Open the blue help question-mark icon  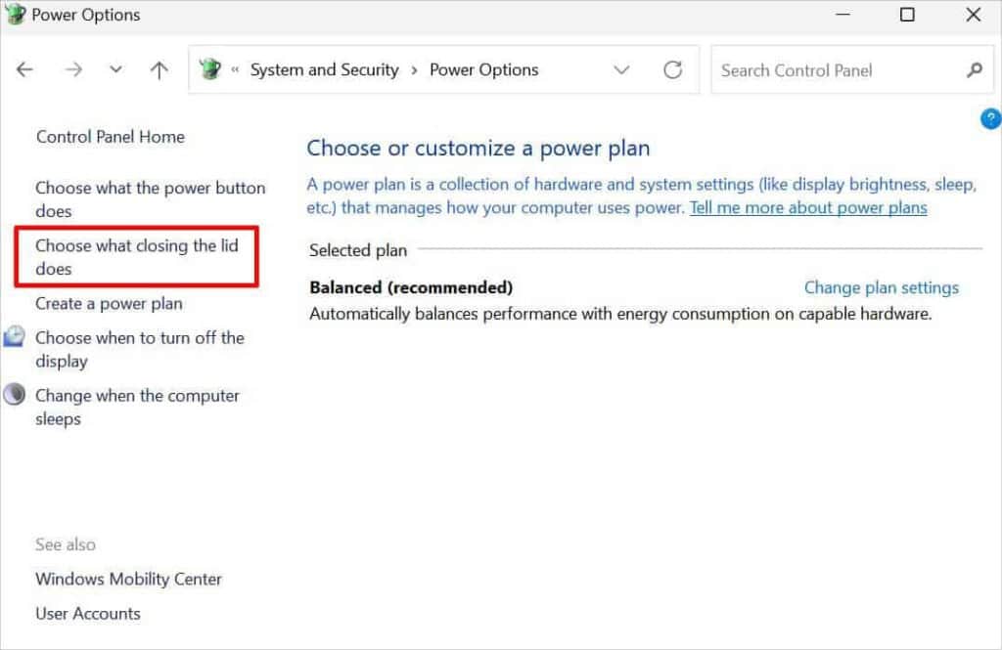[989, 119]
